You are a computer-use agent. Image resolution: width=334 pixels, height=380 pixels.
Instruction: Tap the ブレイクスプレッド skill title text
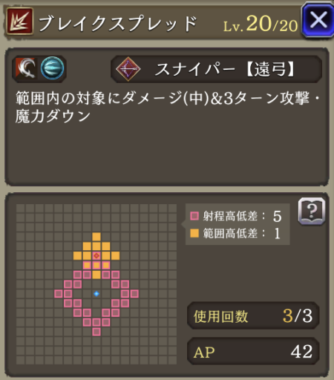click(118, 23)
